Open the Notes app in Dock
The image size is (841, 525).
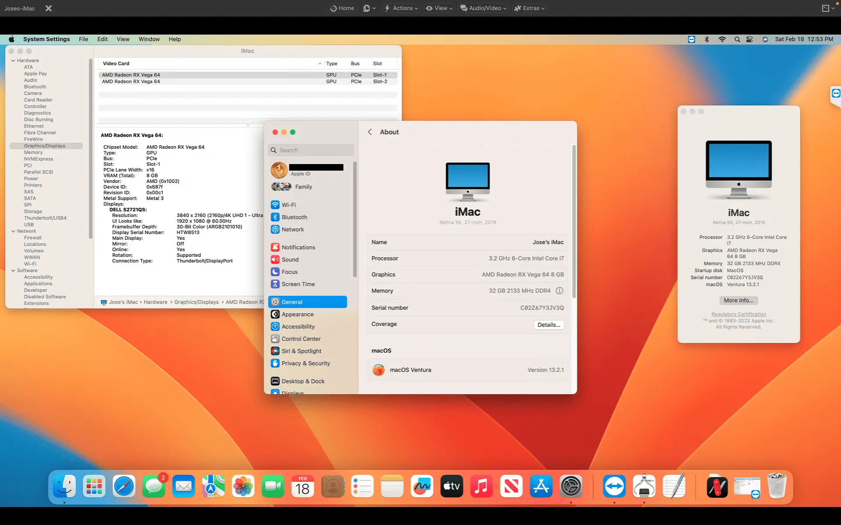(392, 486)
